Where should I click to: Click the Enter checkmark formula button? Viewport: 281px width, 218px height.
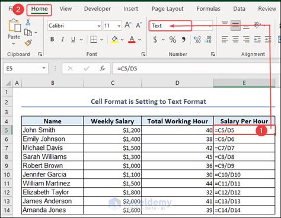(x=87, y=69)
